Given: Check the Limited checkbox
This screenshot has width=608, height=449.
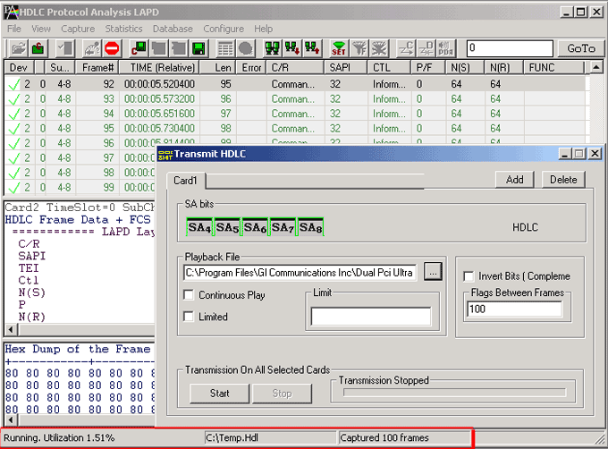Looking at the screenshot, I should pyautogui.click(x=189, y=317).
